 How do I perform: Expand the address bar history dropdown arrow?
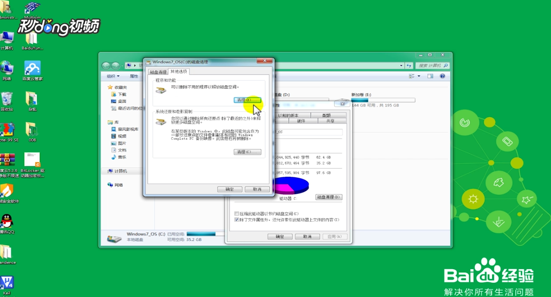[x=401, y=65]
